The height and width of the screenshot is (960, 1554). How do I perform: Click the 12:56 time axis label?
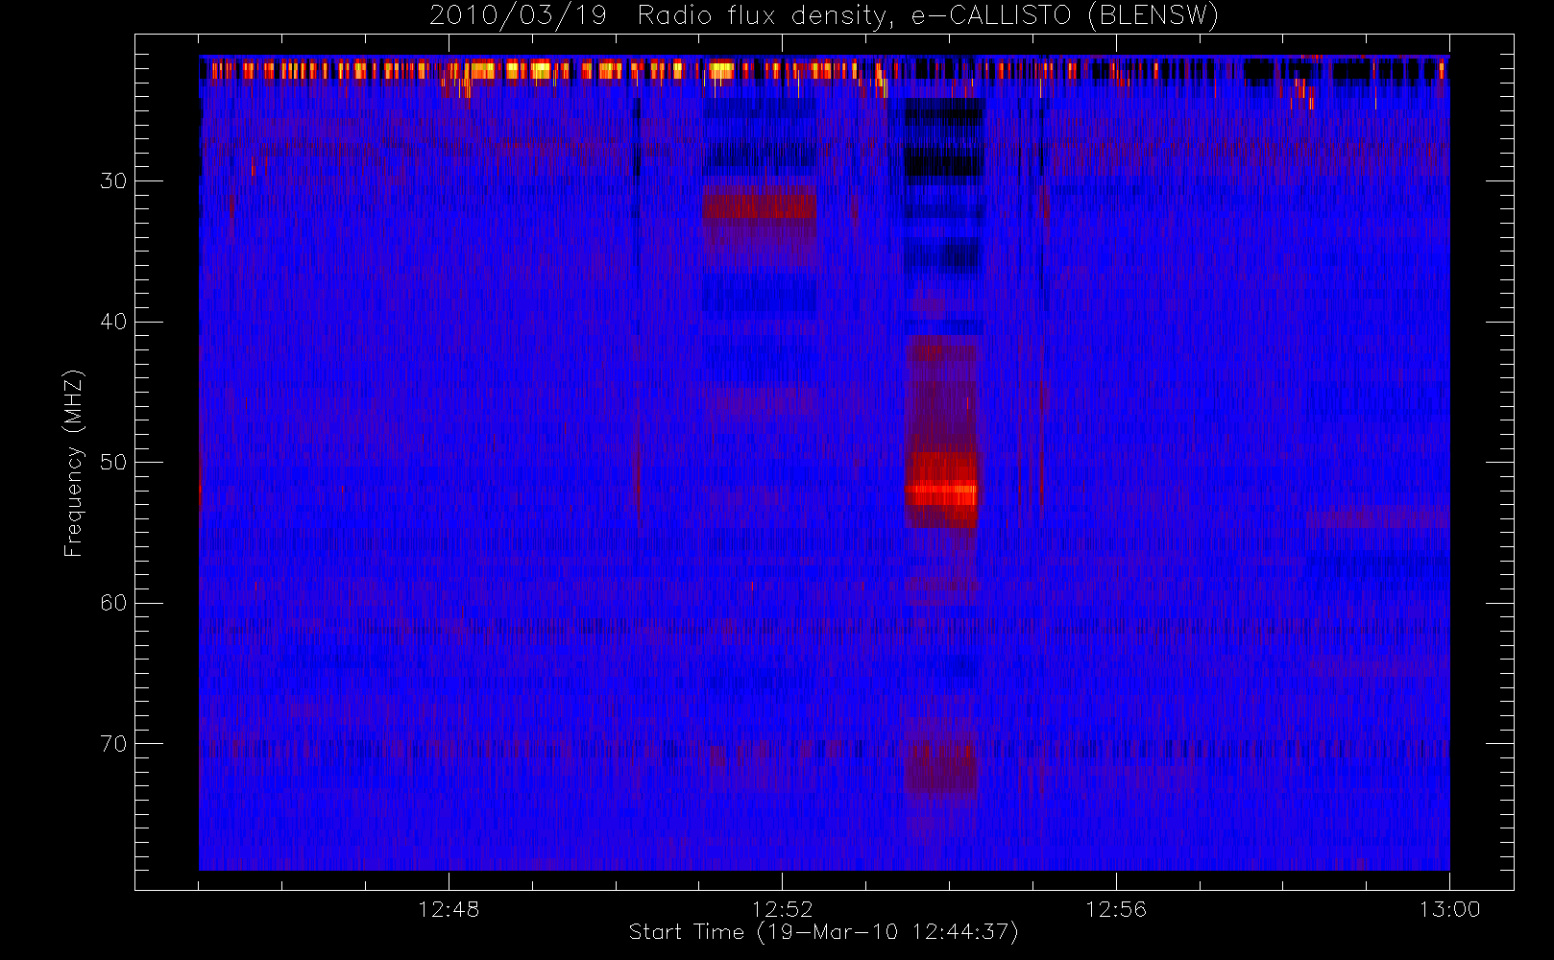click(x=1116, y=909)
